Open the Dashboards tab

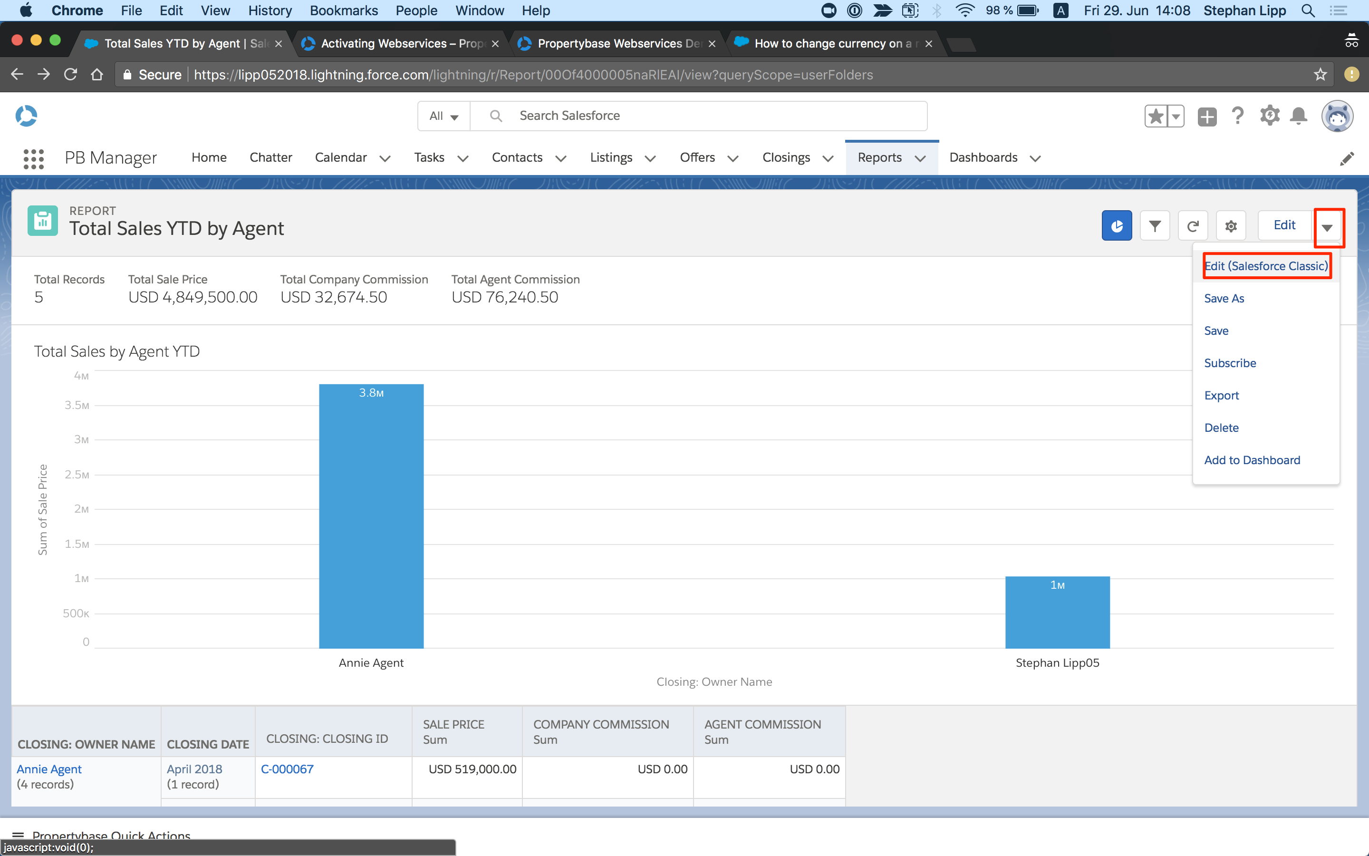(x=983, y=157)
